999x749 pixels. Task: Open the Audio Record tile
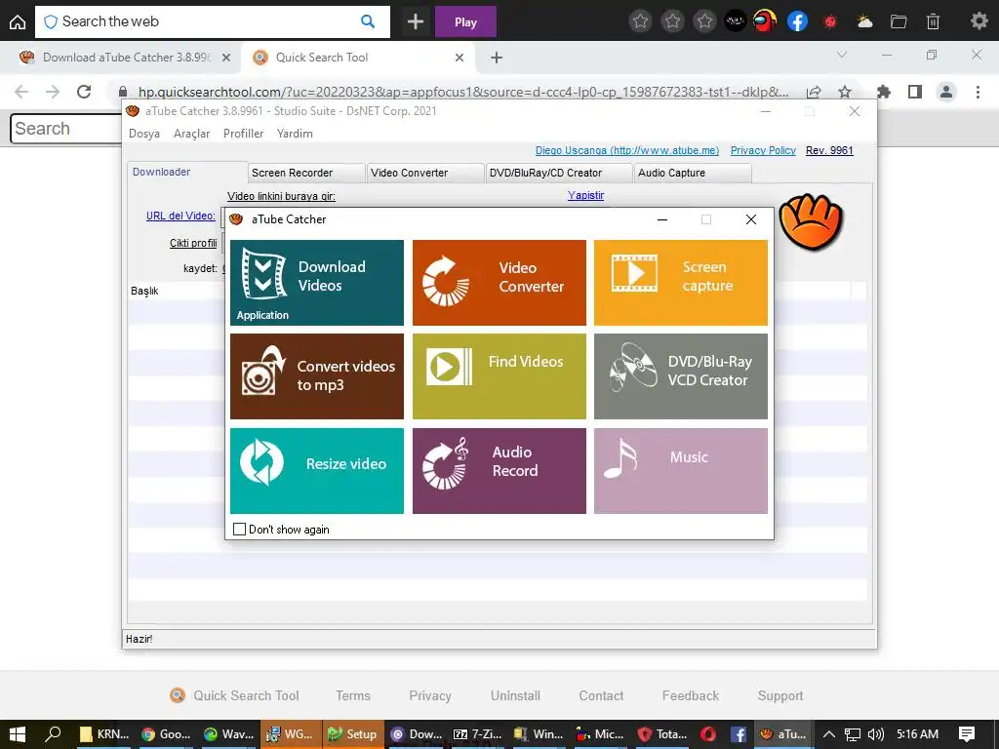point(499,471)
